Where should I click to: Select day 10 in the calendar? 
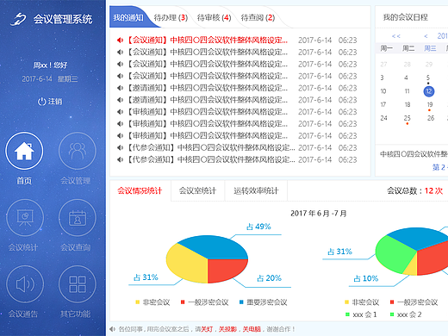(383, 91)
